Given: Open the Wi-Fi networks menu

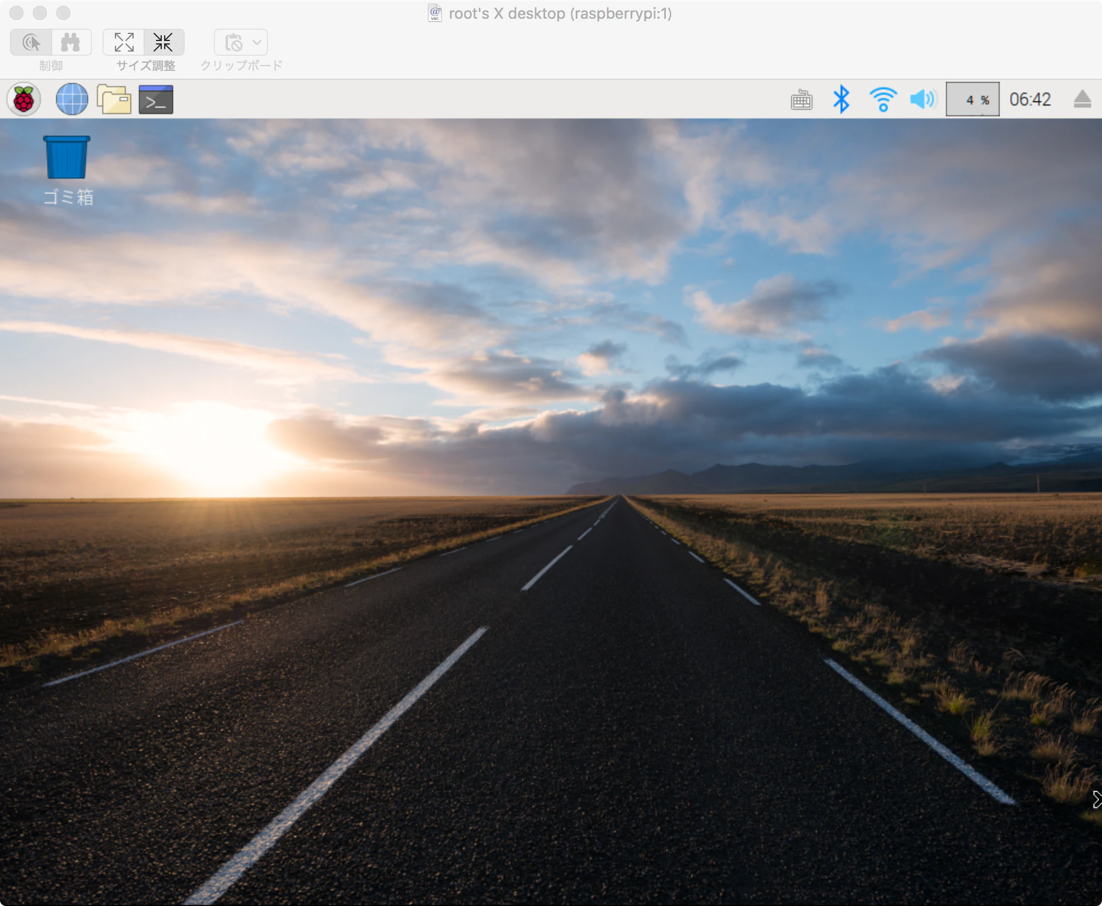Looking at the screenshot, I should 883,99.
